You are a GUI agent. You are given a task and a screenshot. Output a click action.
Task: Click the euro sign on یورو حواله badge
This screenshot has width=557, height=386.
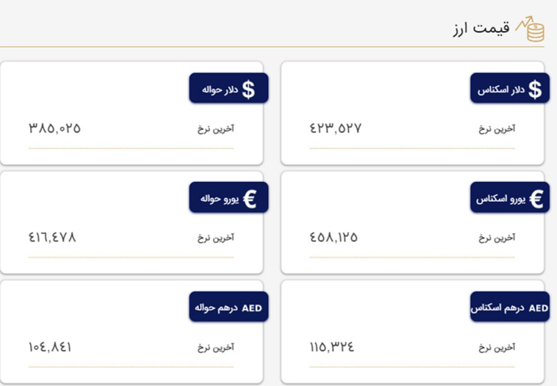coord(250,199)
